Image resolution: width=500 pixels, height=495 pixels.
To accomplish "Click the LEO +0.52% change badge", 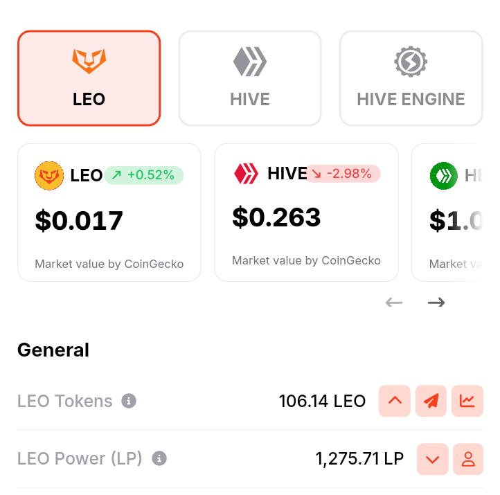I will 144,175.
